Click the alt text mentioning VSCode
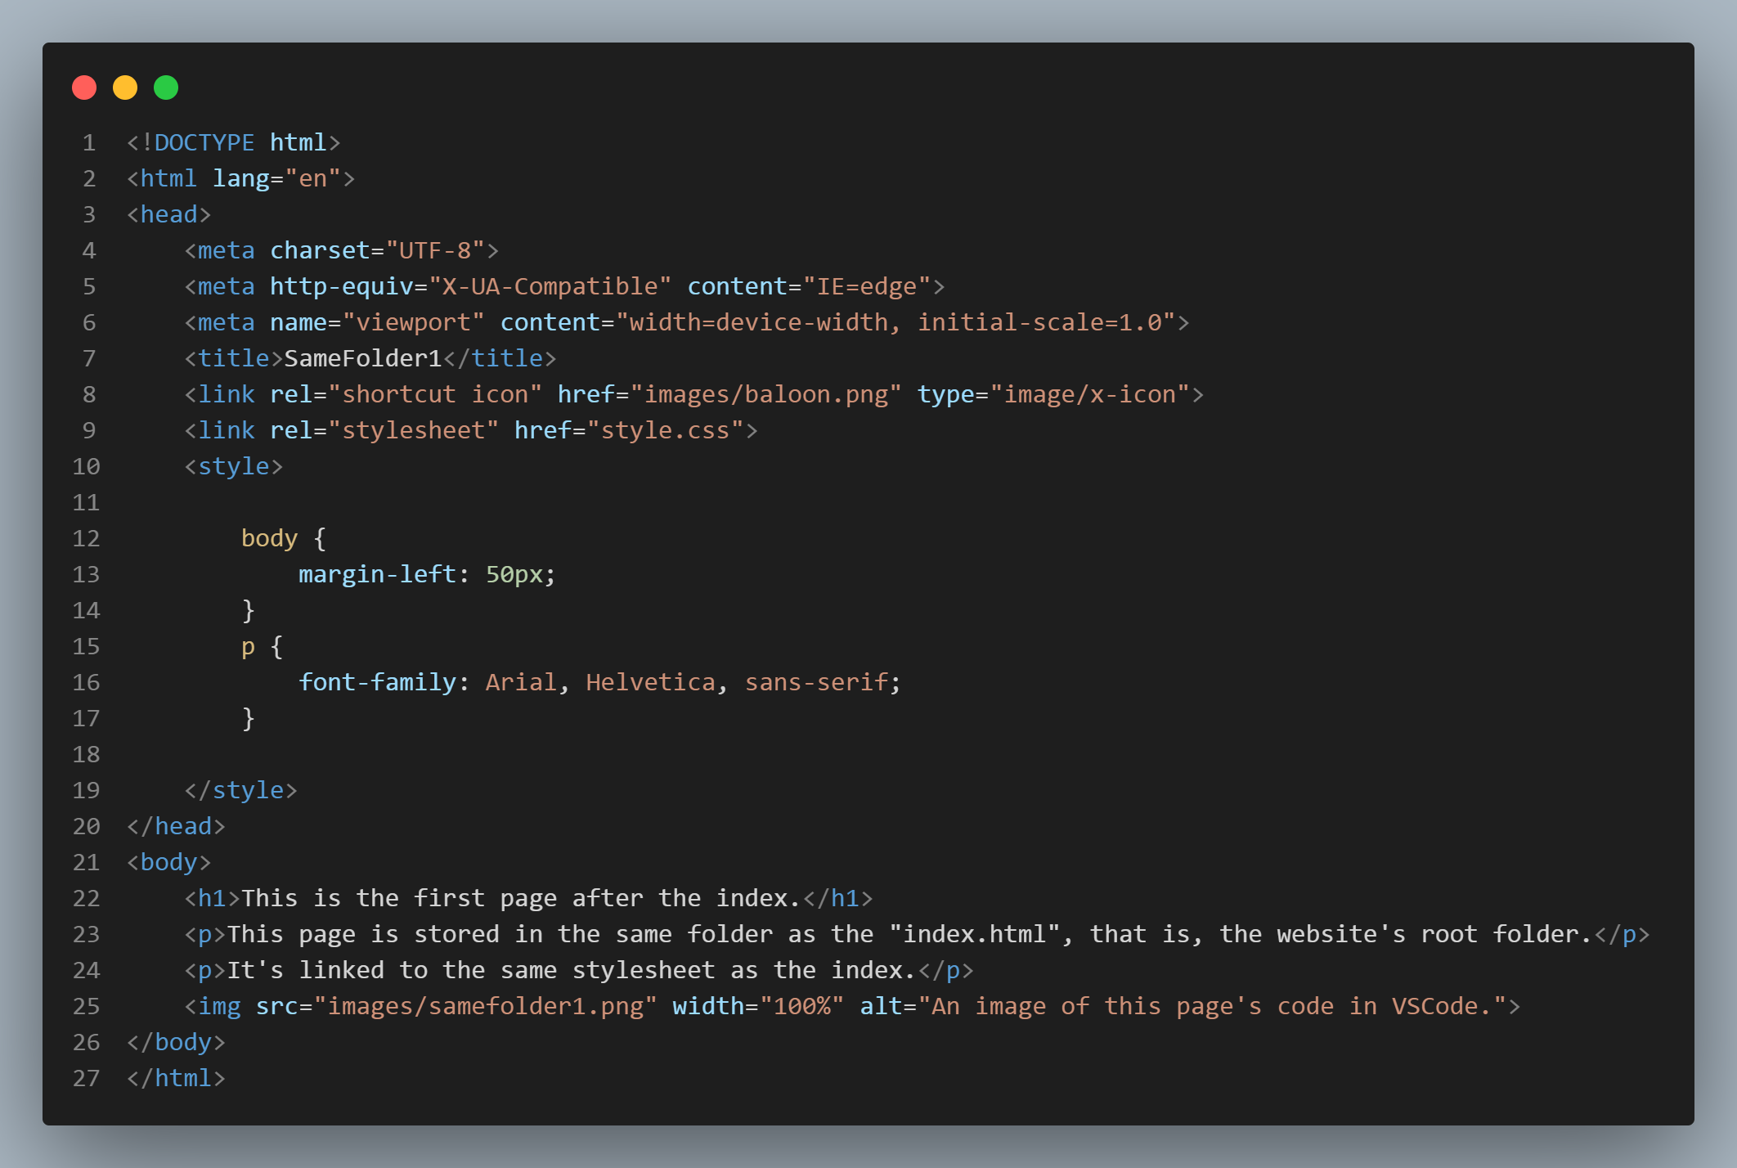The image size is (1737, 1168). coord(1212,1006)
